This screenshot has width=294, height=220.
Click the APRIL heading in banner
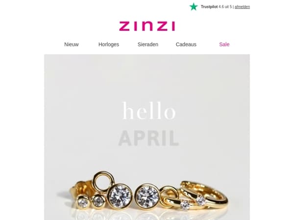(148, 138)
